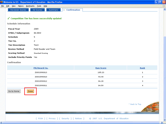Switch to the Ed Scores tab
This screenshot has height=124, width=166.
point(37,10)
